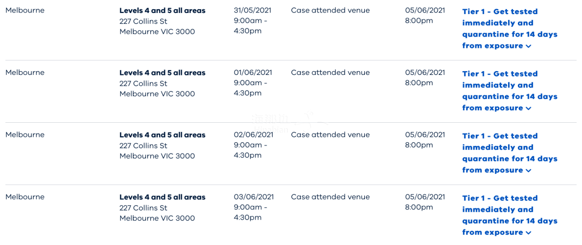The width and height of the screenshot is (582, 245).
Task: Click the 03/06/2021 exposure date cell
Action: pyautogui.click(x=253, y=207)
